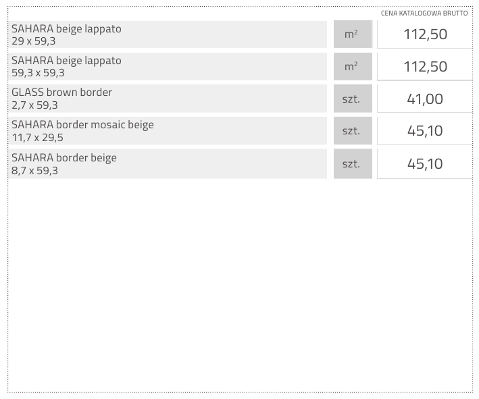This screenshot has height=399, width=479.
Task: Select the m² unit cell for the 59,3 x 59,3 tile
Action: click(x=351, y=66)
